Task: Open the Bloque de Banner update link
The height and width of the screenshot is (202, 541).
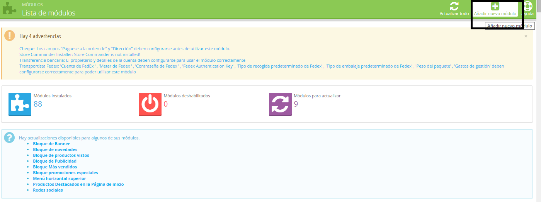Action: (51, 144)
